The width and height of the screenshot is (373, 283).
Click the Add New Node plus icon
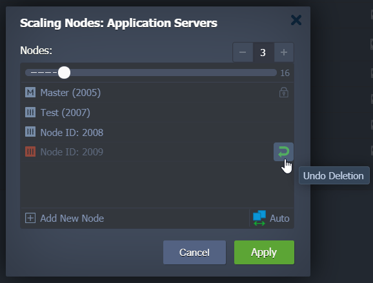(x=30, y=218)
